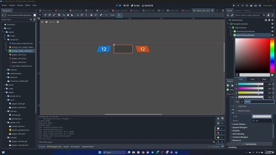This screenshot has height=155, width=276.
Task: Select the Pan Mode hand tool
Action: [68, 15]
